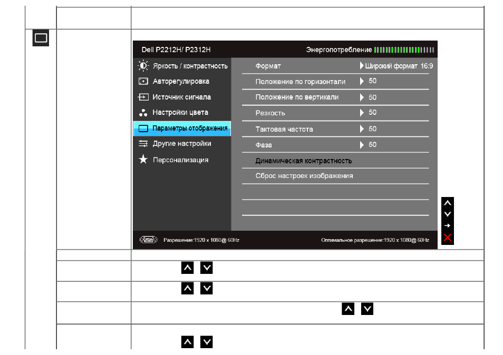
Task: Click the star icon beside Персонализация
Action: (143, 159)
